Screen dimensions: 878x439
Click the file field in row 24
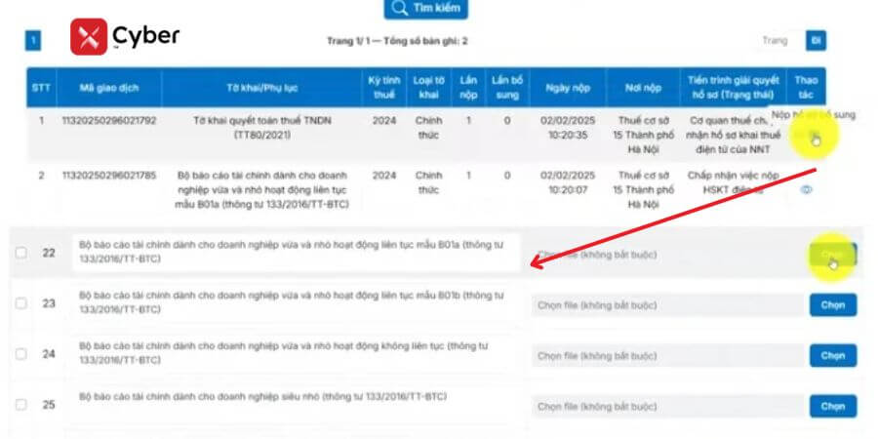(x=665, y=357)
